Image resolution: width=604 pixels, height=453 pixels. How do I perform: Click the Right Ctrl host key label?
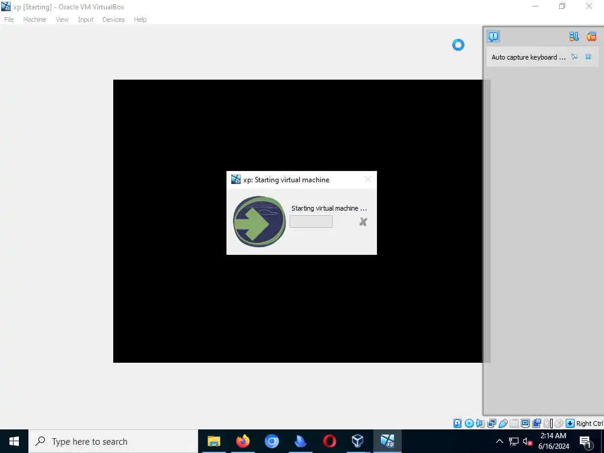pos(589,424)
